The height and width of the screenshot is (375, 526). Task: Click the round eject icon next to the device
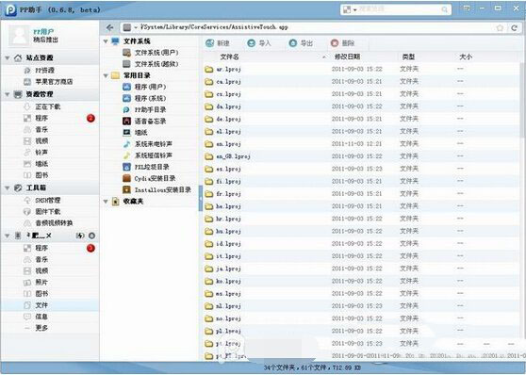point(92,236)
